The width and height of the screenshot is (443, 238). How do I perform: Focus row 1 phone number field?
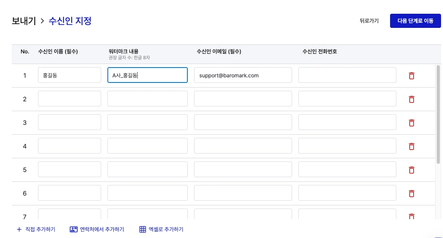point(347,75)
